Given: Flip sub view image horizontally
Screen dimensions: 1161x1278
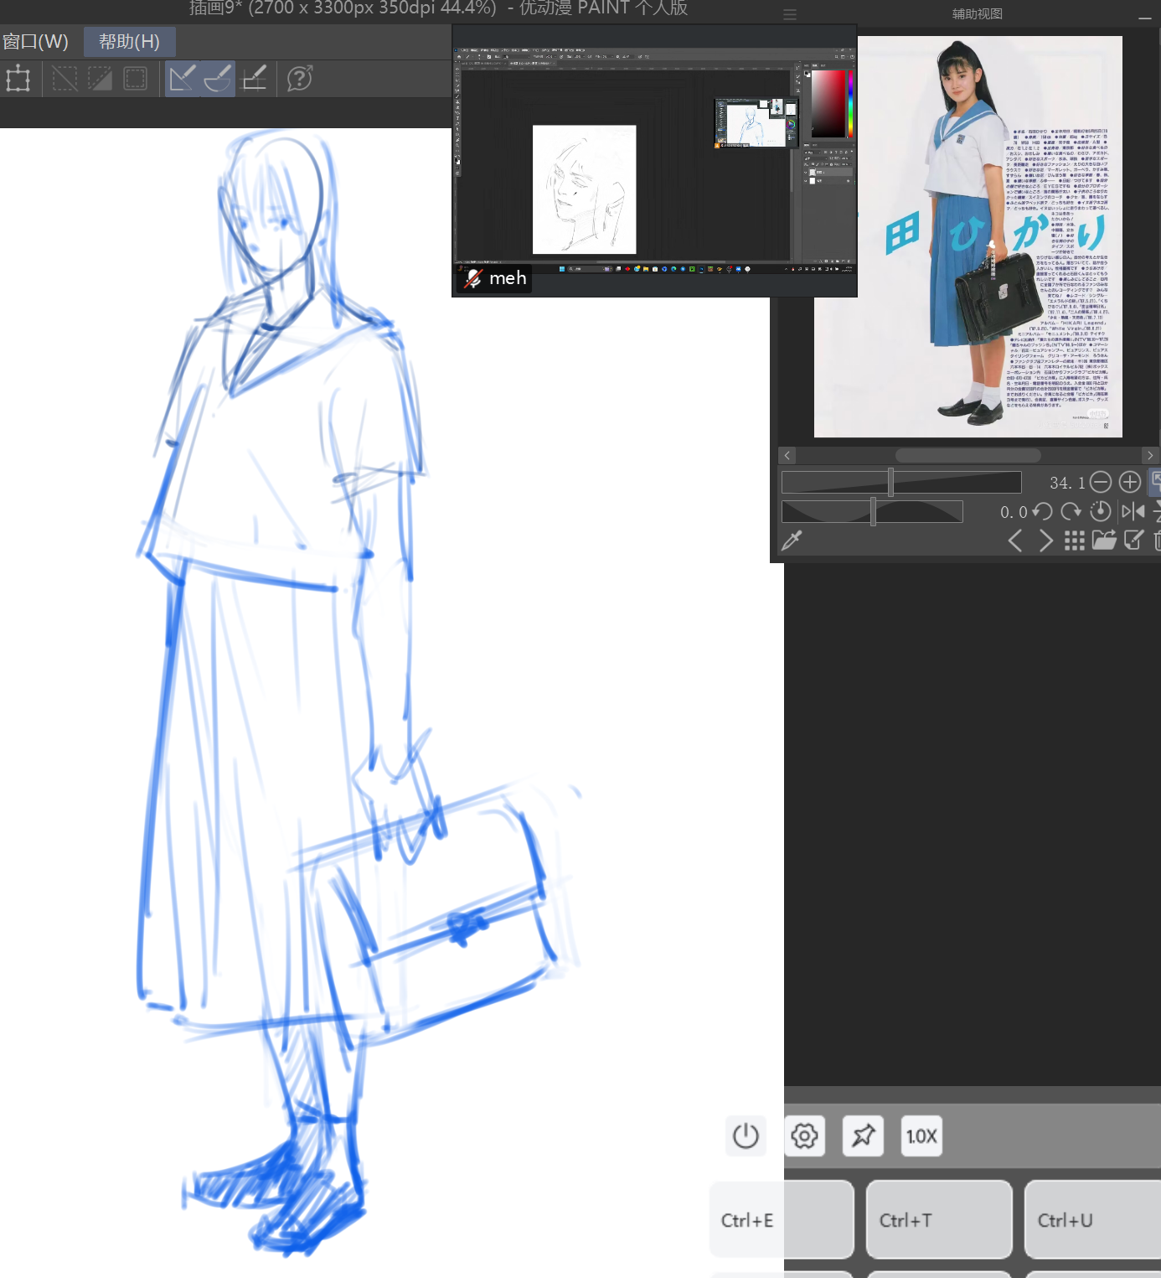Looking at the screenshot, I should [x=1133, y=511].
